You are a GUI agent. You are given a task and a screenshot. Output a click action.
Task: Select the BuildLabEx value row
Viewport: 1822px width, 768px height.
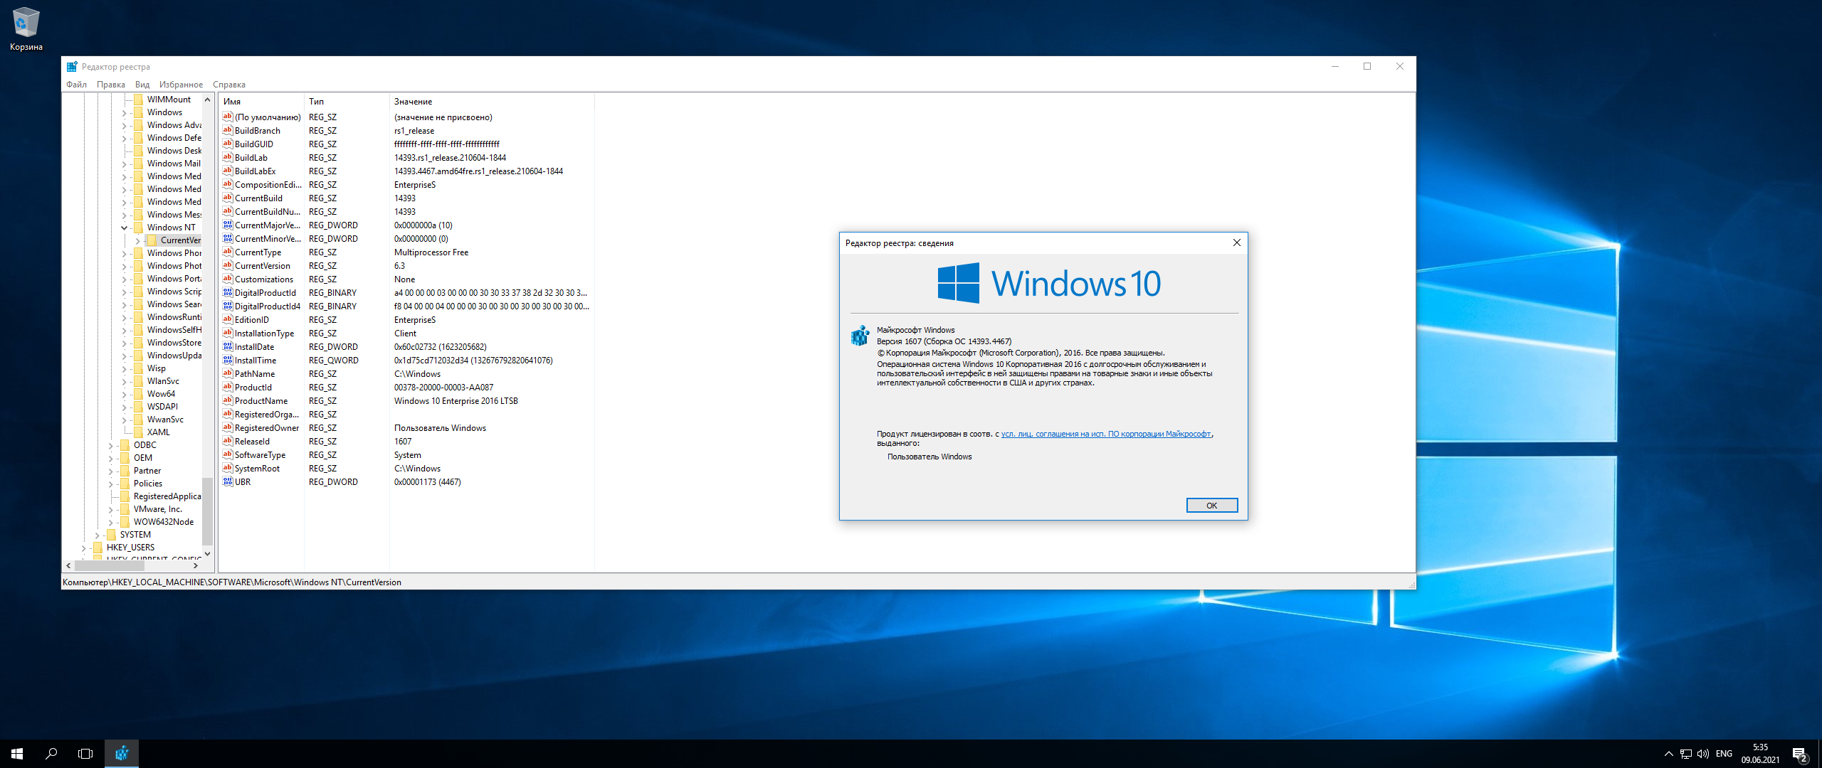point(406,171)
